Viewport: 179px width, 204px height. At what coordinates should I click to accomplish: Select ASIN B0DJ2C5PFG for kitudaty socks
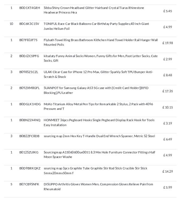coord(29,56)
